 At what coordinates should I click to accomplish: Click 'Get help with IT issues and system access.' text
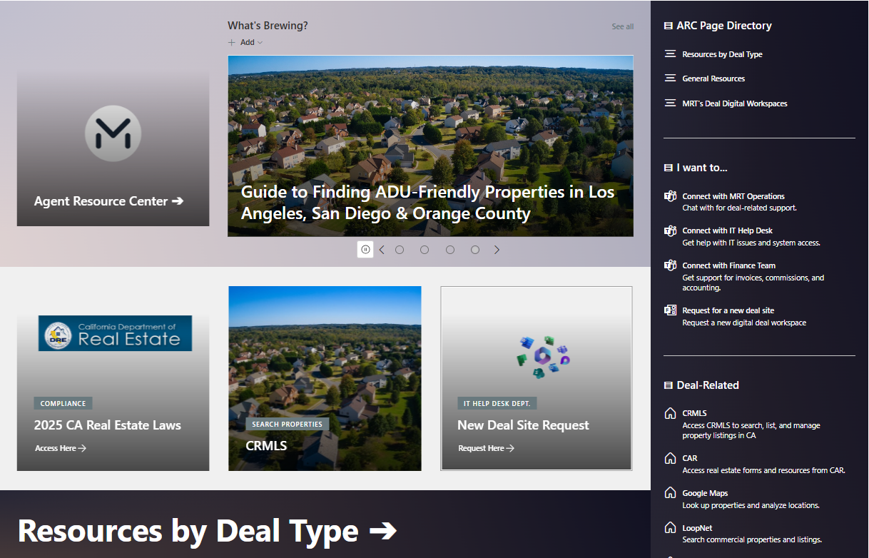click(x=751, y=243)
